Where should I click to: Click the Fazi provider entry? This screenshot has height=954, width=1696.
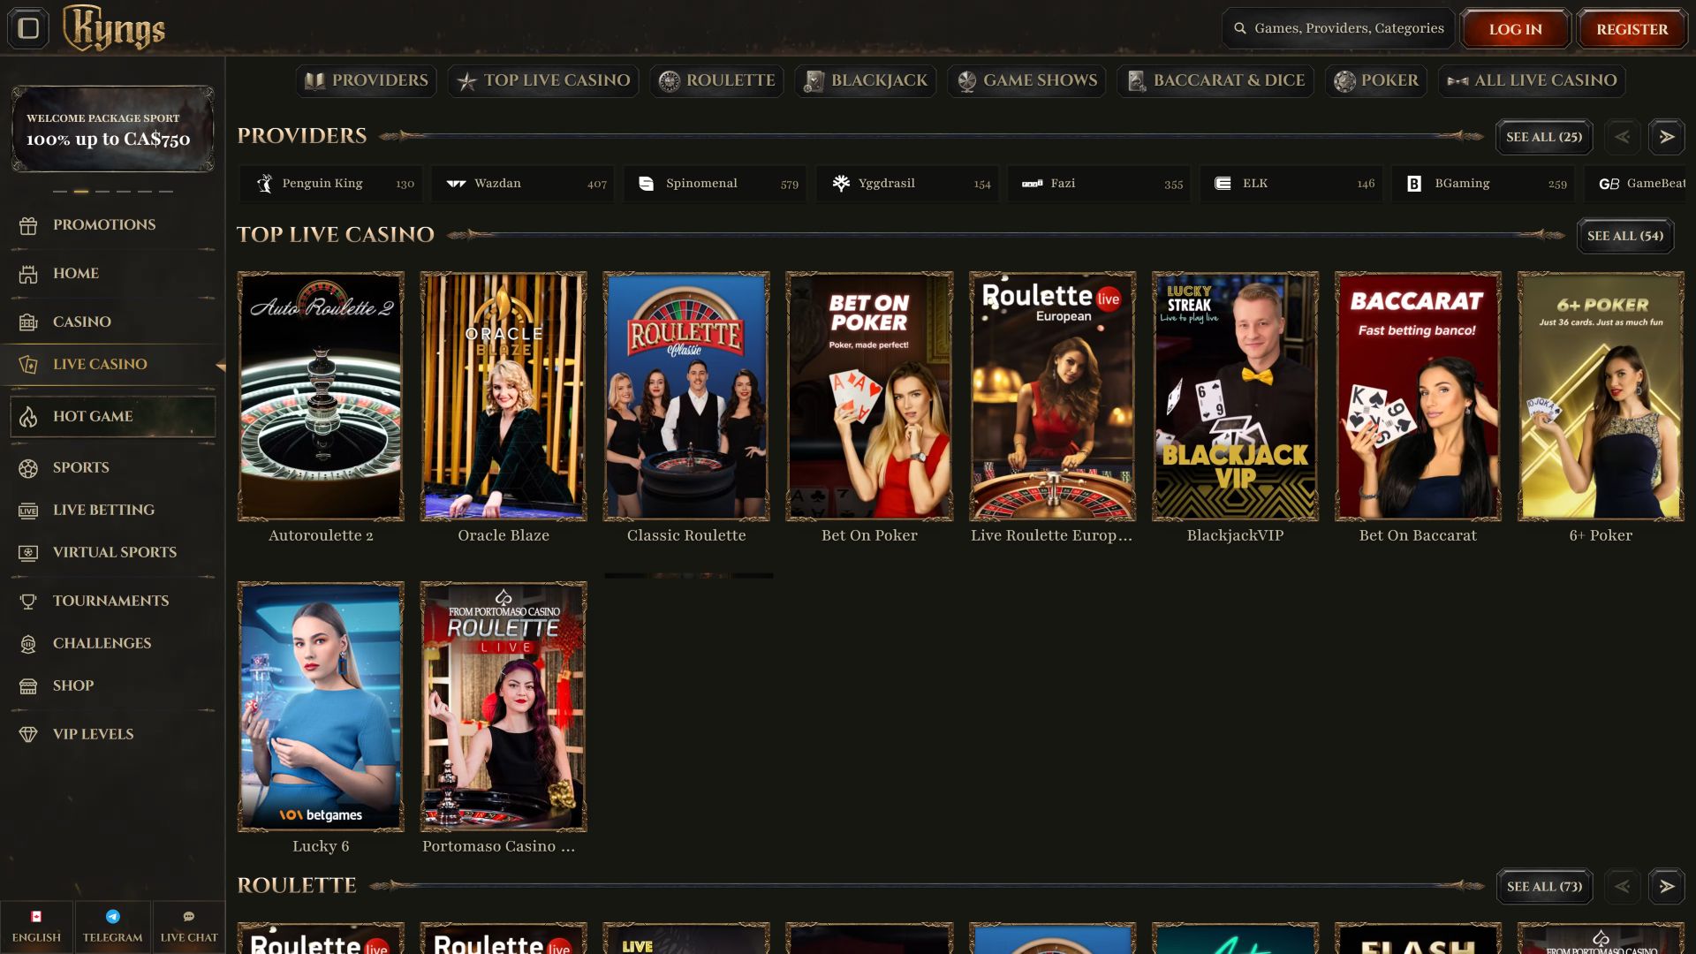point(1099,184)
